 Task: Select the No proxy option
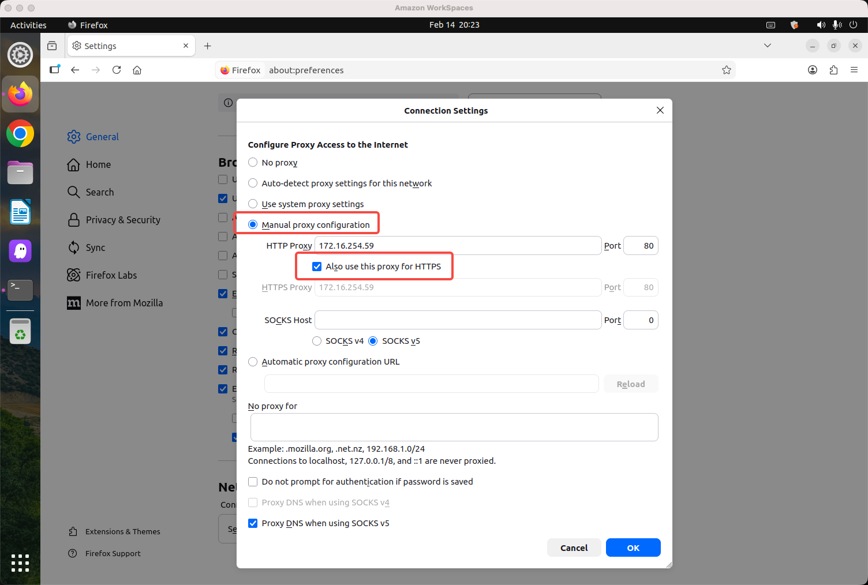253,163
